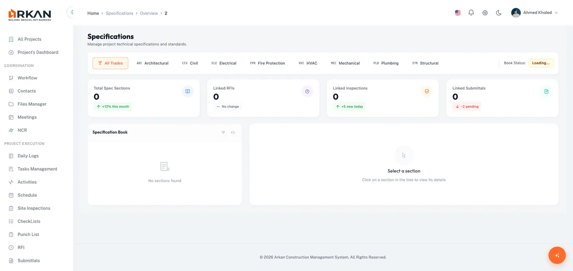
Task: Click the Linked RFIs question-mark icon
Action: [307, 91]
